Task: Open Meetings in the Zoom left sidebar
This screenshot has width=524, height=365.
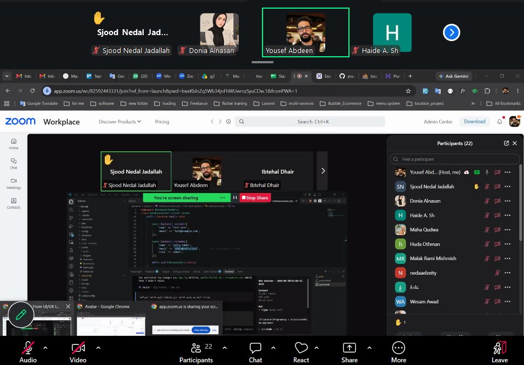Action: (14, 184)
